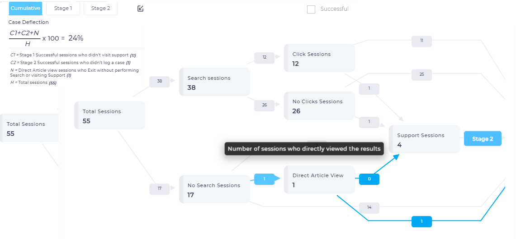Viewport: 516px width, 239px height.
Task: Toggle the Successful checkbox
Action: point(311,9)
